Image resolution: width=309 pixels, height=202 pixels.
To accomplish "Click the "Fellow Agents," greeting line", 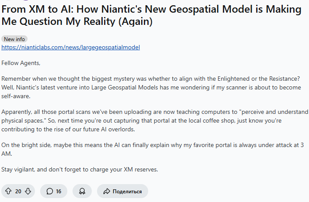I will pyautogui.click(x=21, y=63).
